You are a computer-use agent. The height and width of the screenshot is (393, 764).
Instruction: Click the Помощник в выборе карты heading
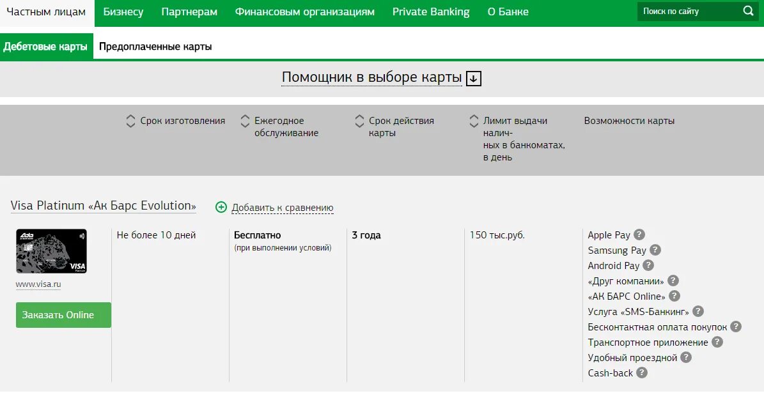(371, 77)
